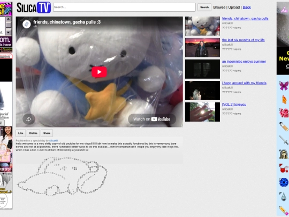Open the silicakill author link in description
Image resolution: width=289 pixels, height=217 pixels.
click(x=54, y=140)
